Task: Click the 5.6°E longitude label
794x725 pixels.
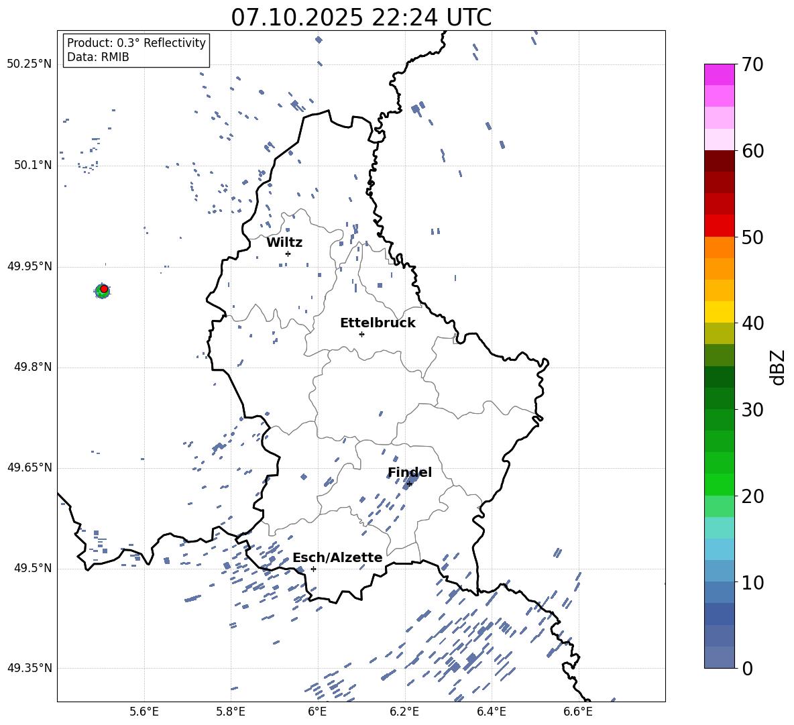Action: click(144, 712)
